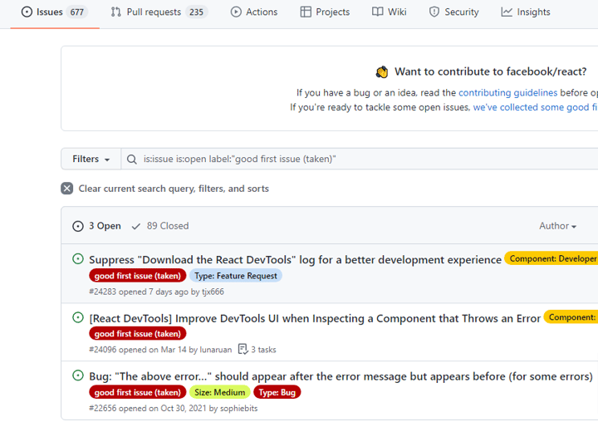Expand the Filters dropdown
Image resolution: width=598 pixels, height=427 pixels.
(x=91, y=159)
